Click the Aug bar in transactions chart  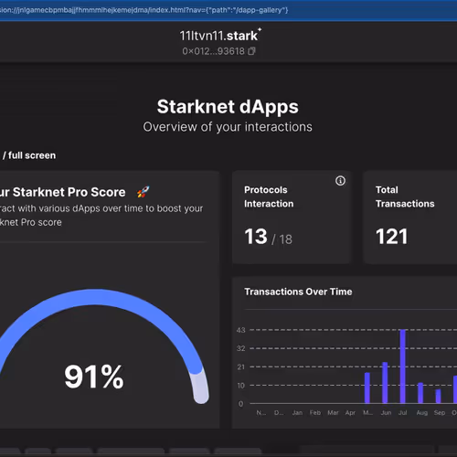click(x=420, y=393)
